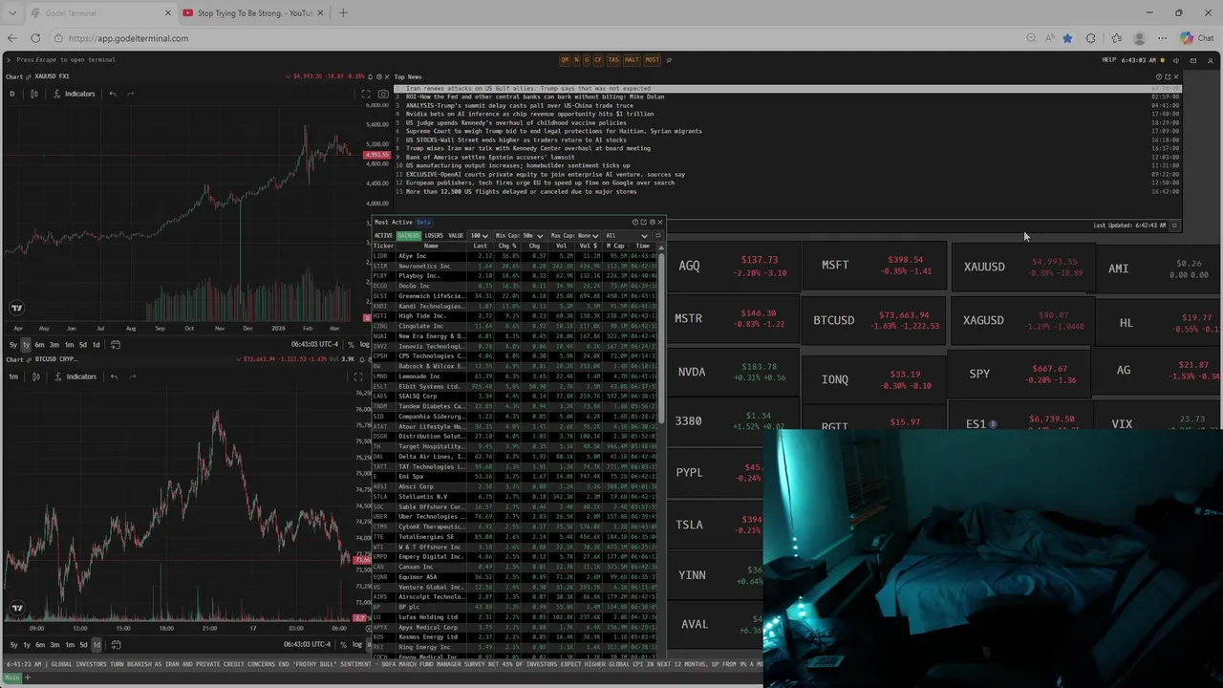Click alert bell on XAUUSD chart header
This screenshot has width=1223, height=688.
[x=372, y=76]
